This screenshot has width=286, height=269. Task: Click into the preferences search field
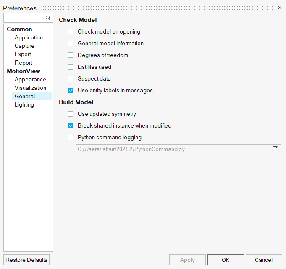[x=25, y=18]
